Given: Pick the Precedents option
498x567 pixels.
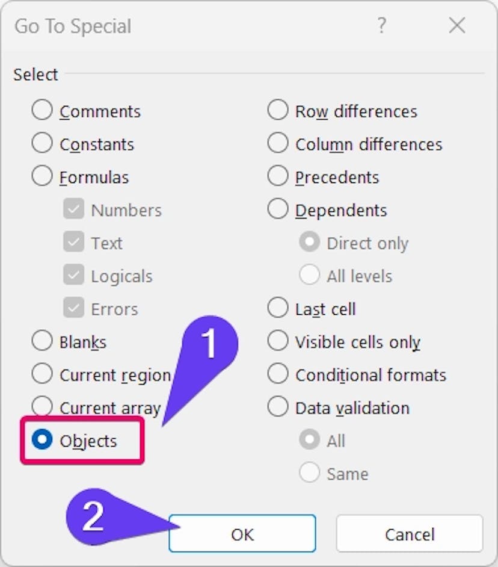Looking at the screenshot, I should pyautogui.click(x=278, y=177).
